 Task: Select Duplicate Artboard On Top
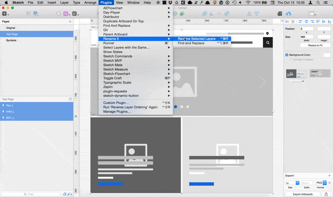point(136,21)
